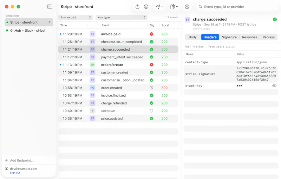Select the customer.su...ption.updated event

click(118, 80)
